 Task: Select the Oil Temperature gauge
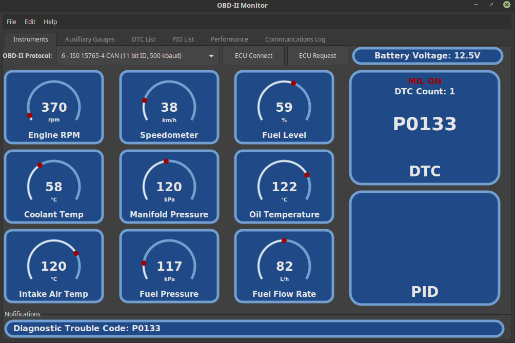[x=284, y=187]
